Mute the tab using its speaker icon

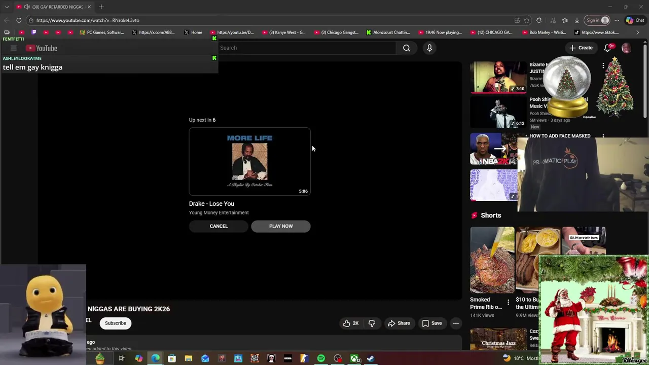[26, 7]
